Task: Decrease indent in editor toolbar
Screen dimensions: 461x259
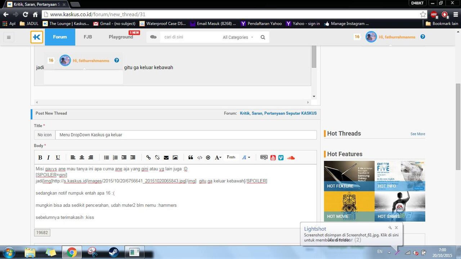Action: click(x=133, y=158)
